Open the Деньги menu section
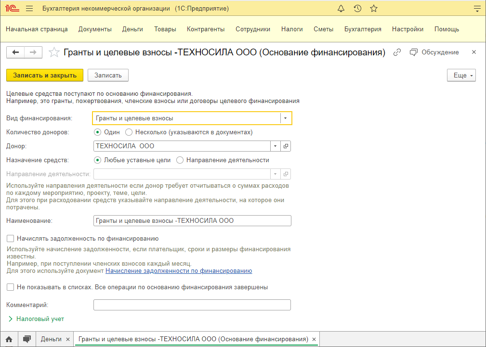 132,29
